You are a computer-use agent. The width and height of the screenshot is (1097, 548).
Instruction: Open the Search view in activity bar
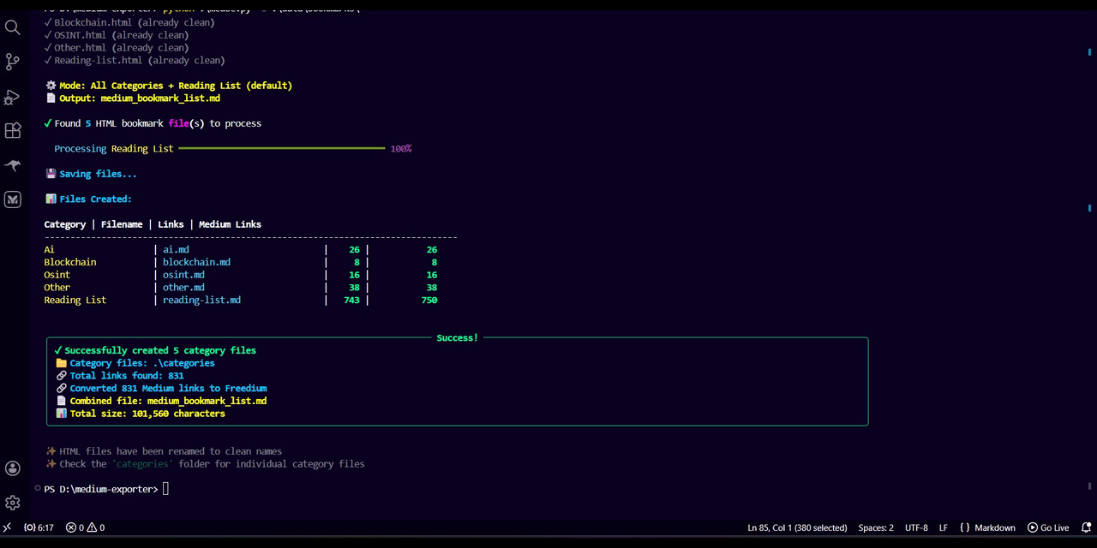point(12,27)
